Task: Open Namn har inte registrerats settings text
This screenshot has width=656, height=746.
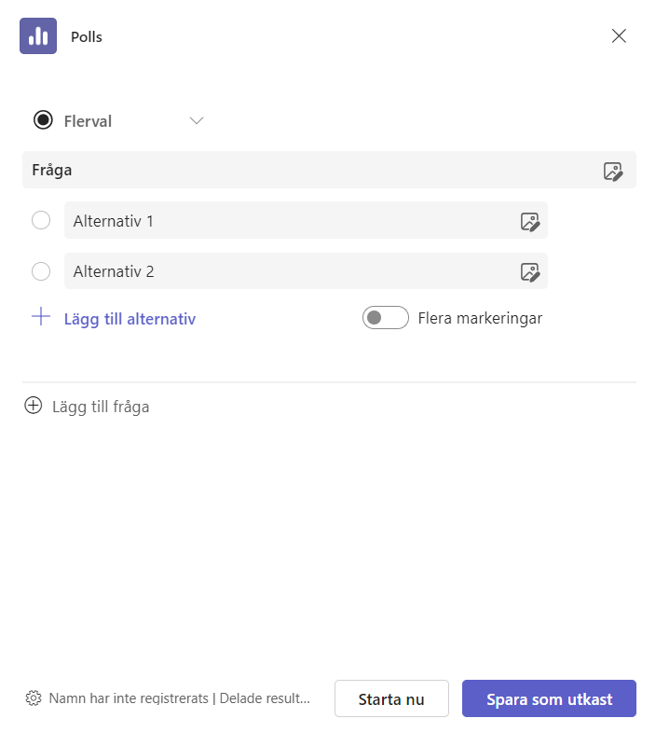Action: click(180, 698)
